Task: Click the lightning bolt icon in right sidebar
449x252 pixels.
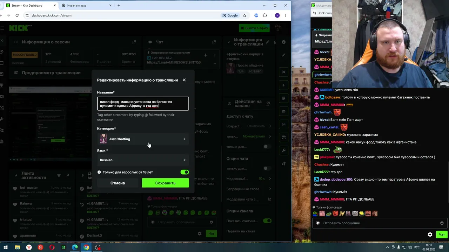Action: pyautogui.click(x=283, y=85)
